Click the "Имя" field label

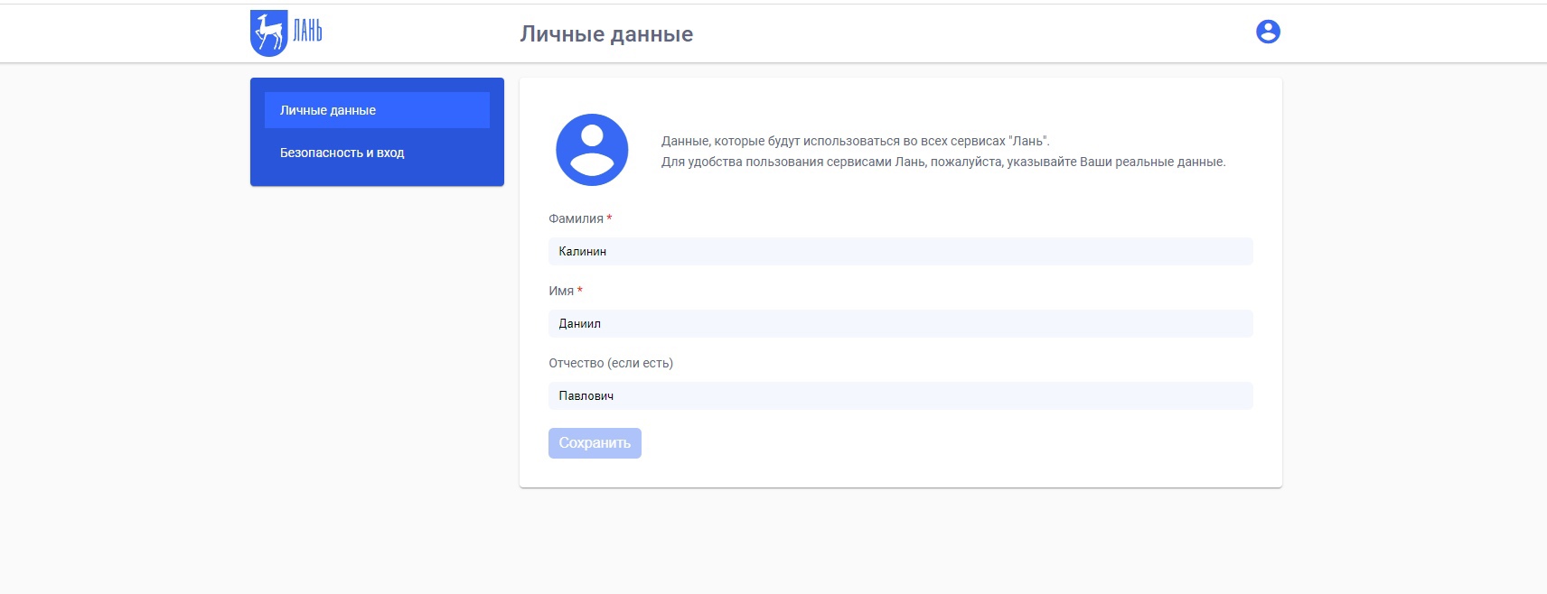tap(561, 291)
